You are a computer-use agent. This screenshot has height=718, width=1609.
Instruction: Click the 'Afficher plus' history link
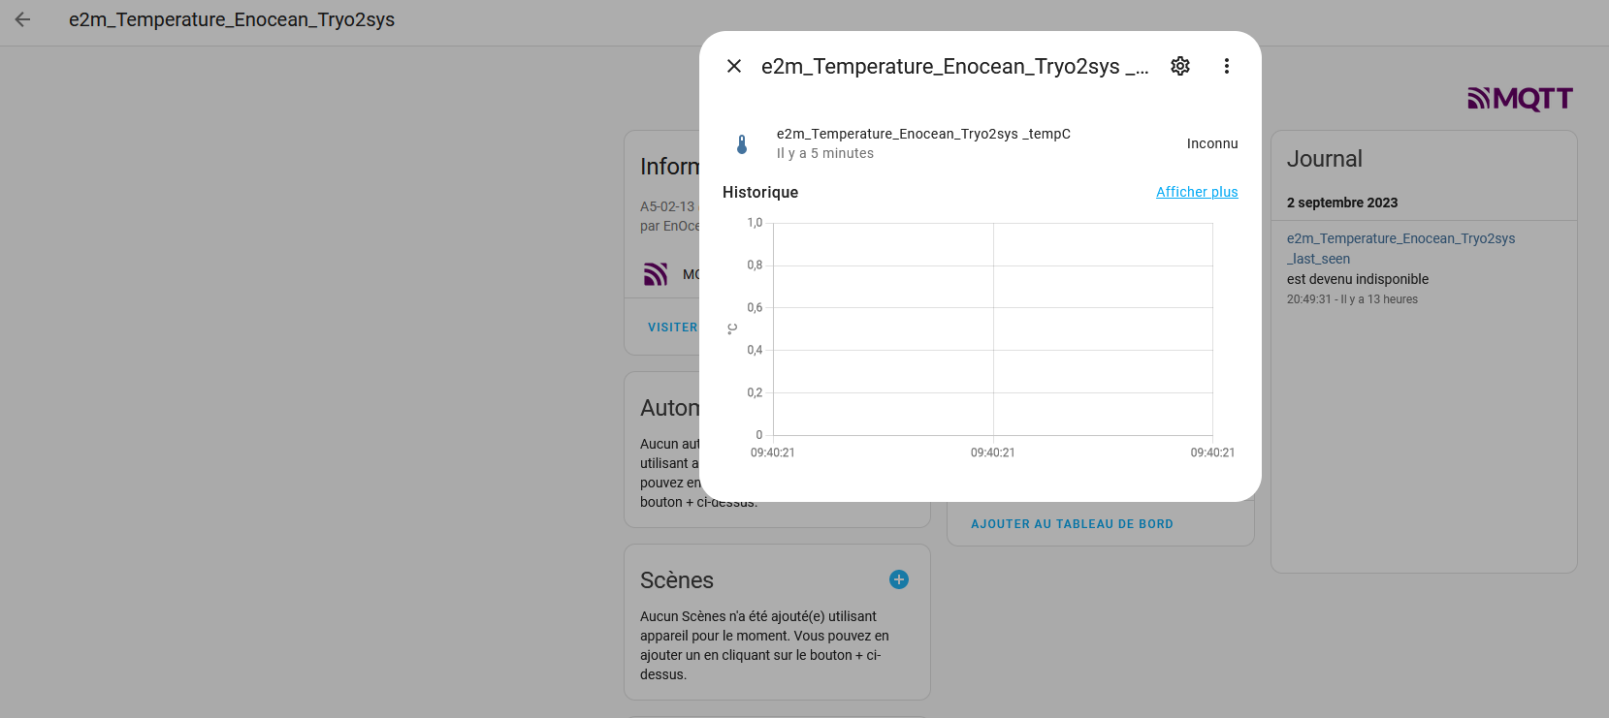click(1197, 192)
